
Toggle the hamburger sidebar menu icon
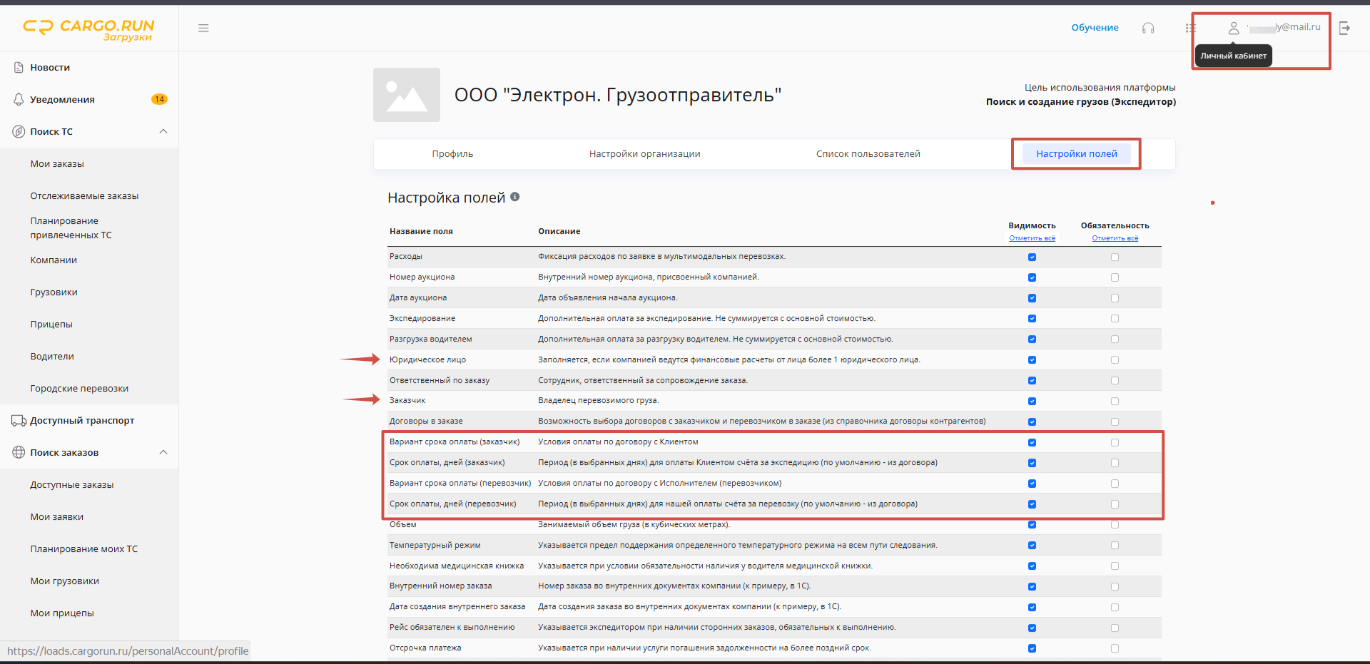[x=203, y=28]
